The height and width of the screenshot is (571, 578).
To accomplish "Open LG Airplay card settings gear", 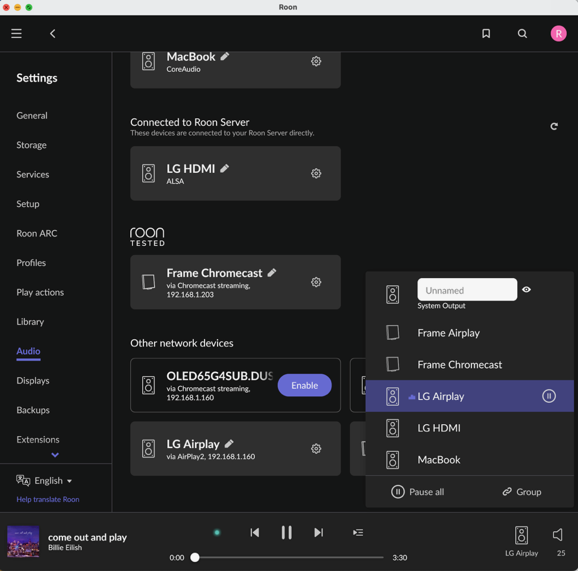I will (316, 449).
